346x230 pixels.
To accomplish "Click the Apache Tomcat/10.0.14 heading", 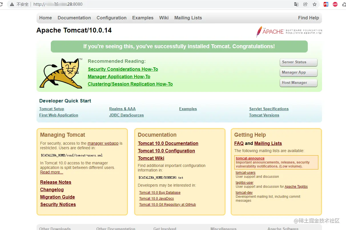I will click(x=74, y=30).
